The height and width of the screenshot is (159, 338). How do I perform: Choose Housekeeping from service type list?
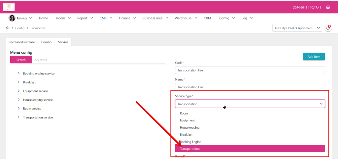tap(190, 127)
